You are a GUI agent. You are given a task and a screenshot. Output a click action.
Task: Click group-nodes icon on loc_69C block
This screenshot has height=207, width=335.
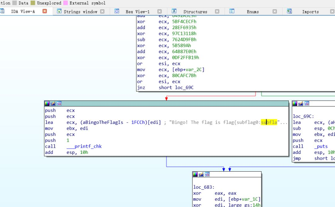307,104
